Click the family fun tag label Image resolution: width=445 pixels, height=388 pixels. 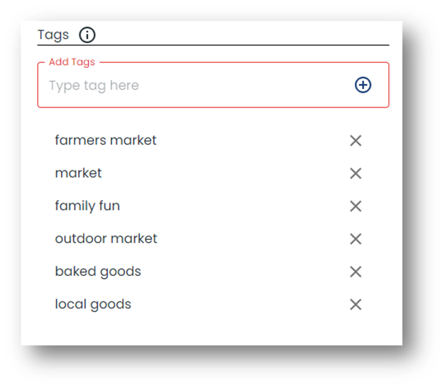coord(87,206)
